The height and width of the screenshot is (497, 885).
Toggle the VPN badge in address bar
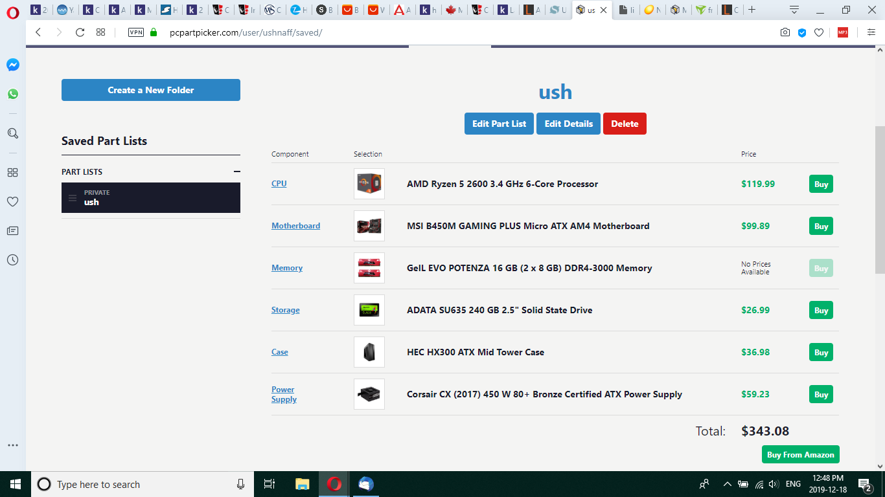(136, 32)
